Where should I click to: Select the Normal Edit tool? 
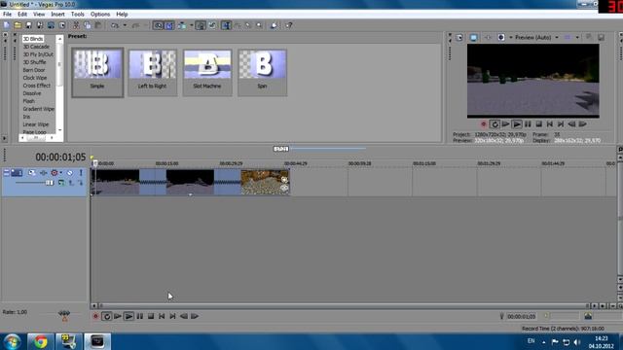pos(226,25)
